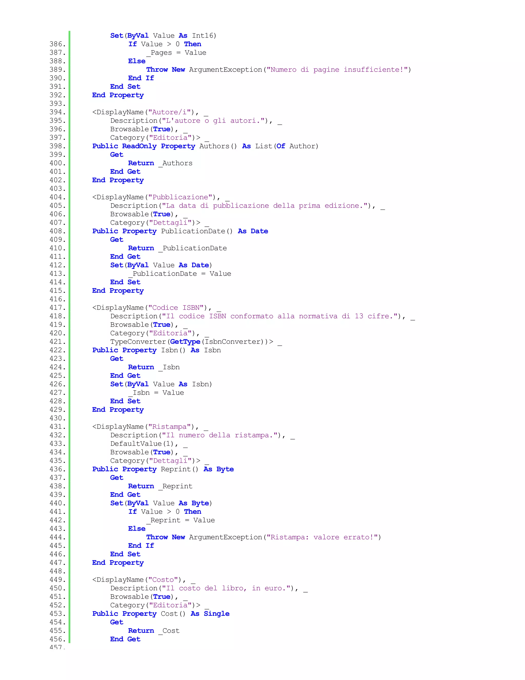Click the "L'autore o gli autori." description

pyautogui.click(x=213, y=121)
